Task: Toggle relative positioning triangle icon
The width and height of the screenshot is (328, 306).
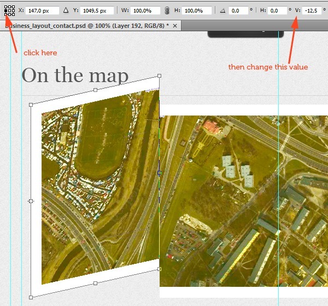Action: 66,10
